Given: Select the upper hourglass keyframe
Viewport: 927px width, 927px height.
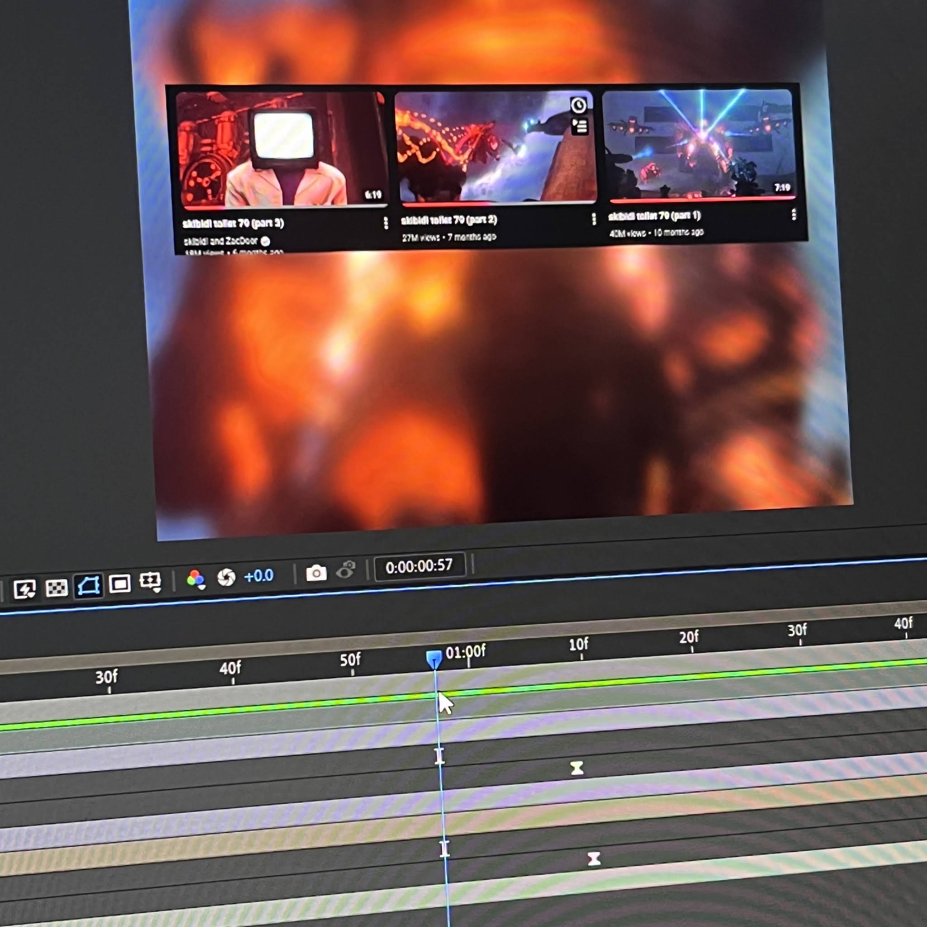Looking at the screenshot, I should point(577,768).
